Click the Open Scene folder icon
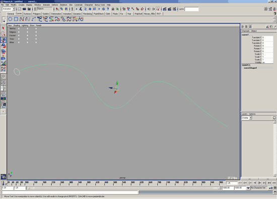This screenshot has width=277, height=199. (x=24, y=9)
